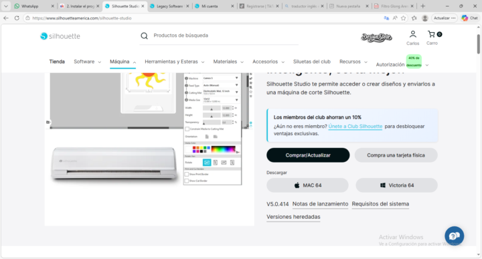Click Compra una tarjeta física button
Image resolution: width=482 pixels, height=259 pixels.
click(396, 155)
